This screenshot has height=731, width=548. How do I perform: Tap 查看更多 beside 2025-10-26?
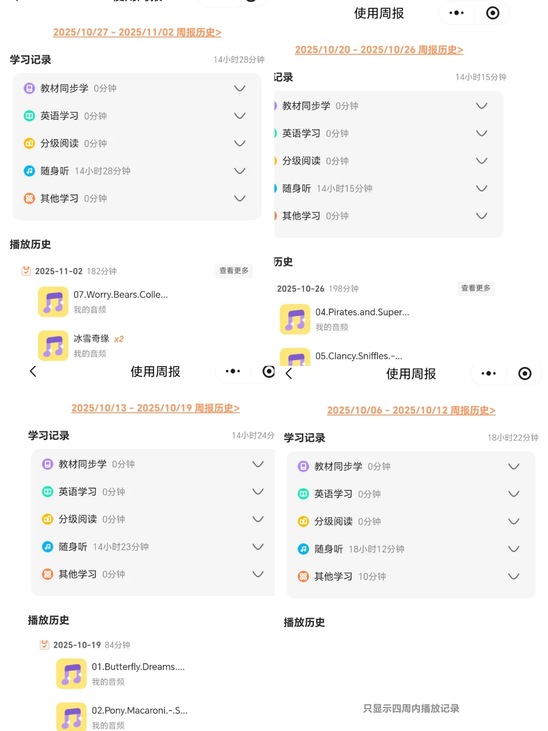click(x=475, y=288)
